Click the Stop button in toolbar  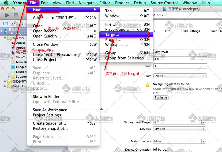[16, 15]
